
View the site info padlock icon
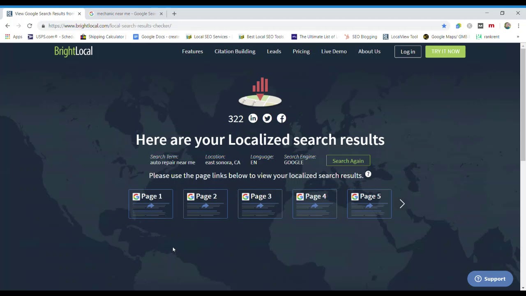point(43,25)
